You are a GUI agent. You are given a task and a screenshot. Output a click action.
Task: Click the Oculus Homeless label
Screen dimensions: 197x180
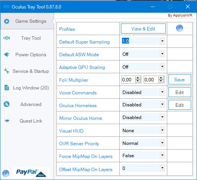(x=78, y=106)
